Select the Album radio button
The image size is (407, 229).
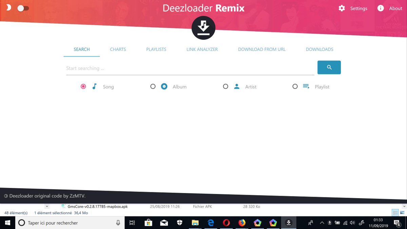pyautogui.click(x=153, y=87)
